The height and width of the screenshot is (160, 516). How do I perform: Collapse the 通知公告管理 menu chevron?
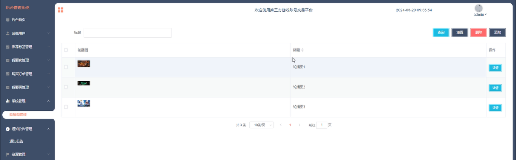click(x=48, y=129)
